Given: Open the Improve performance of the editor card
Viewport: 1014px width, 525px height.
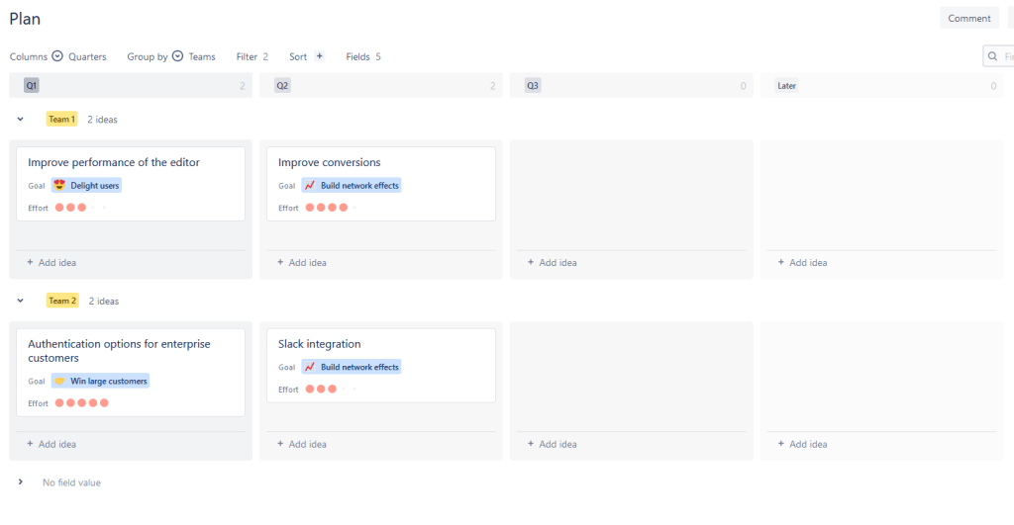Looking at the screenshot, I should click(114, 162).
